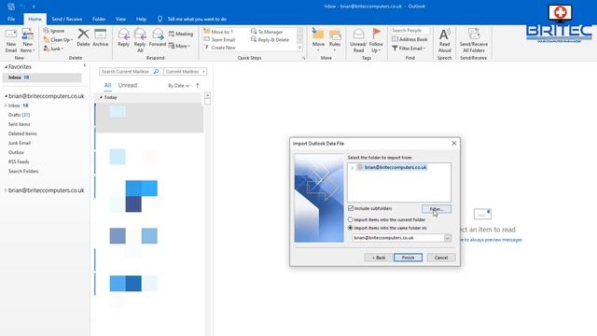Click the Back button in dialog
Viewport: 597px width, 336px height.
378,258
